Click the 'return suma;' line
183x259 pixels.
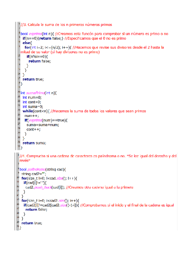(x=34, y=143)
